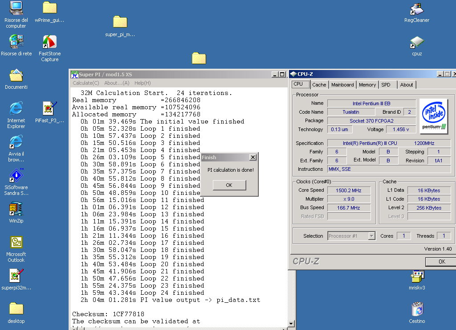Switch to the SPD tab in CPU-Z
This screenshot has width=456, height=330.
point(388,85)
